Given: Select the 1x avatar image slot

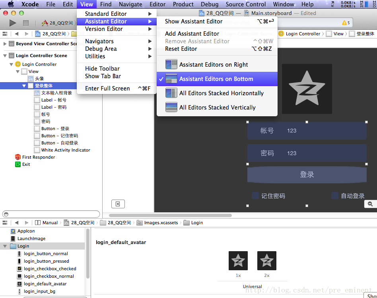Looking at the screenshot, I should (x=238, y=261).
